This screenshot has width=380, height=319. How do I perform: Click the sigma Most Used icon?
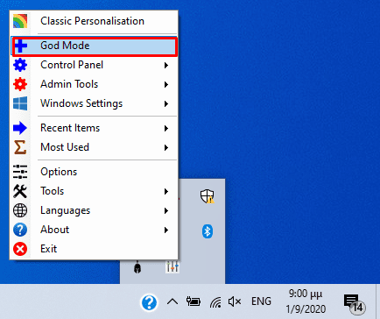point(20,147)
